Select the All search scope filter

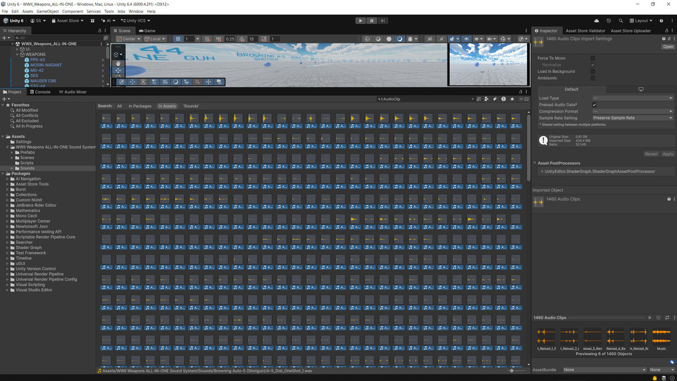[120, 106]
